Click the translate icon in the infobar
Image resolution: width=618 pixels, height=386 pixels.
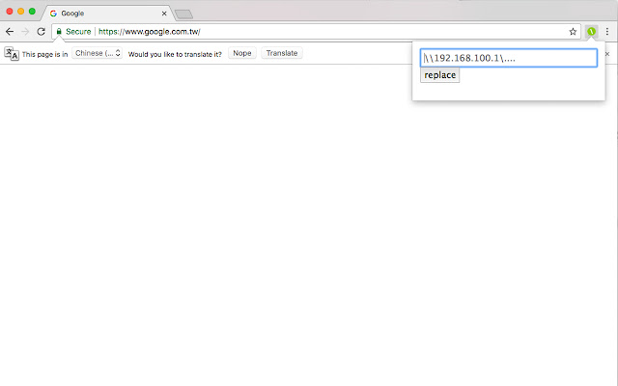[x=12, y=54]
